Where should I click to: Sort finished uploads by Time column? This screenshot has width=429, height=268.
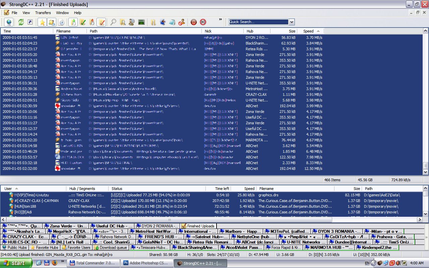(26, 31)
